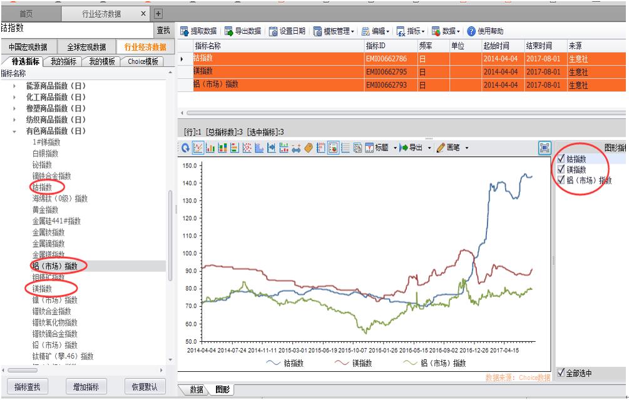Image resolution: width=629 pixels, height=400 pixels.
Task: Select the bar chart type icon
Action: [210, 148]
